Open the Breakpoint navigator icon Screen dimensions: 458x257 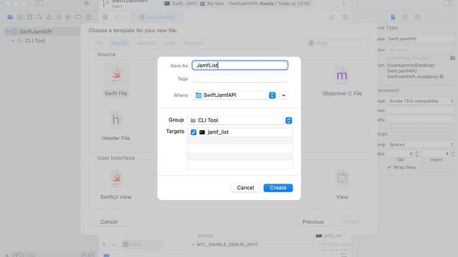click(79, 17)
